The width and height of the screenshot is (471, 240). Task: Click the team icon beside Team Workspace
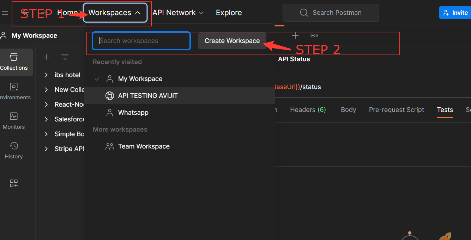110,146
